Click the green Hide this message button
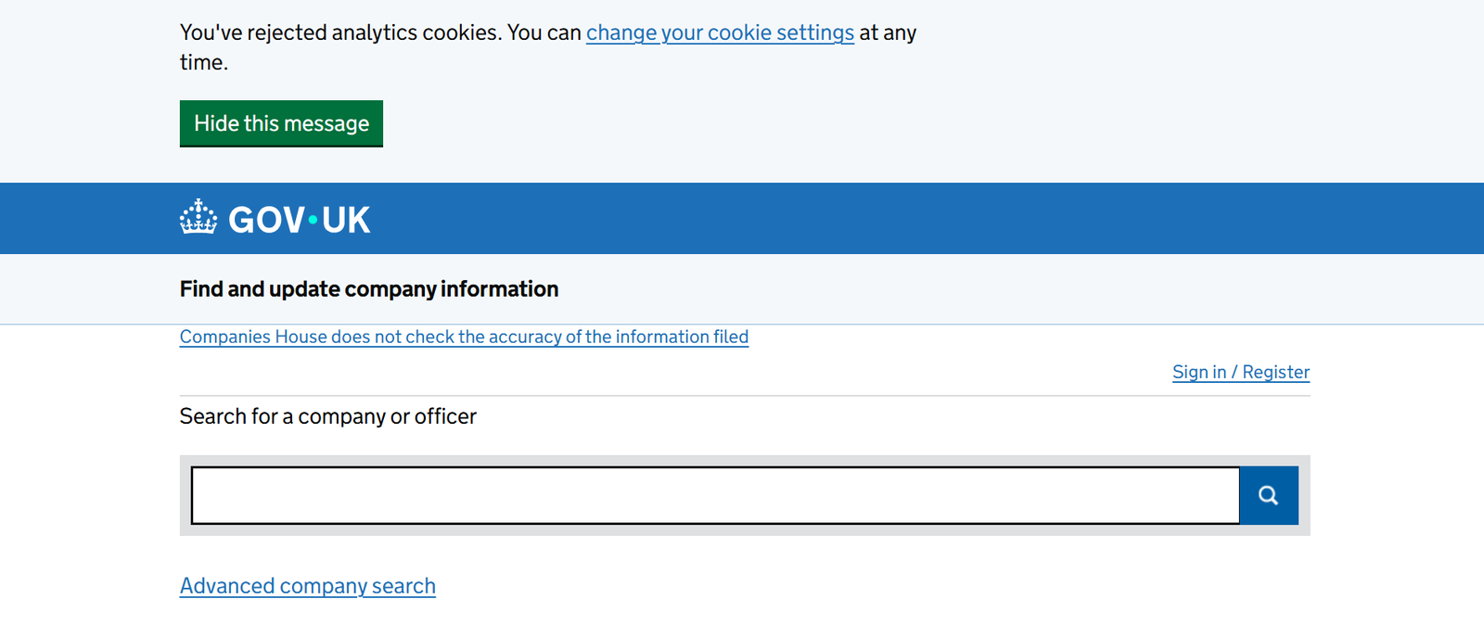 pos(281,123)
